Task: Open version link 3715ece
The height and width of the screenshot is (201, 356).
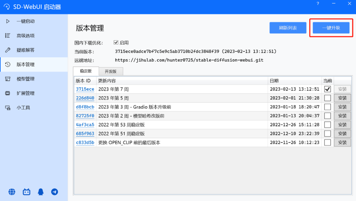Action: click(85, 89)
